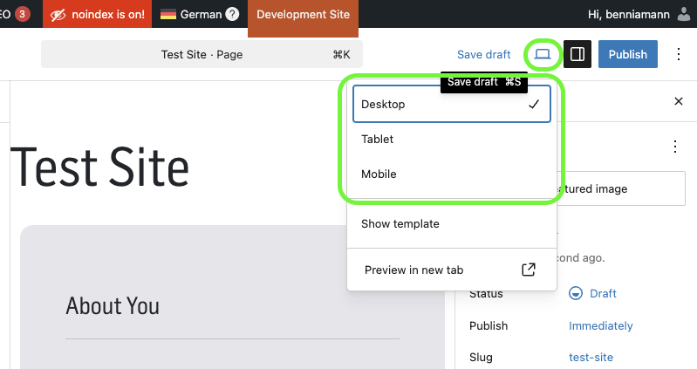The width and height of the screenshot is (697, 369).
Task: Toggle the settings sidebar panel icon
Action: point(577,54)
